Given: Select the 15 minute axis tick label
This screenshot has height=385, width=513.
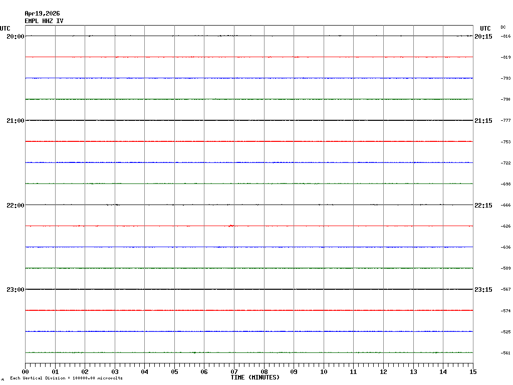Looking at the screenshot, I should [473, 372].
